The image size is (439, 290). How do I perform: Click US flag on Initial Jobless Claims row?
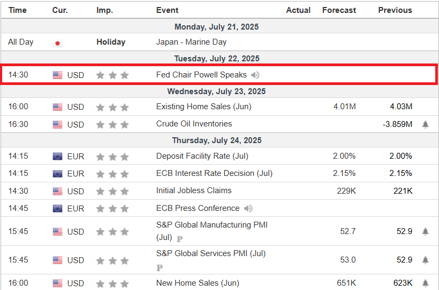(x=58, y=191)
